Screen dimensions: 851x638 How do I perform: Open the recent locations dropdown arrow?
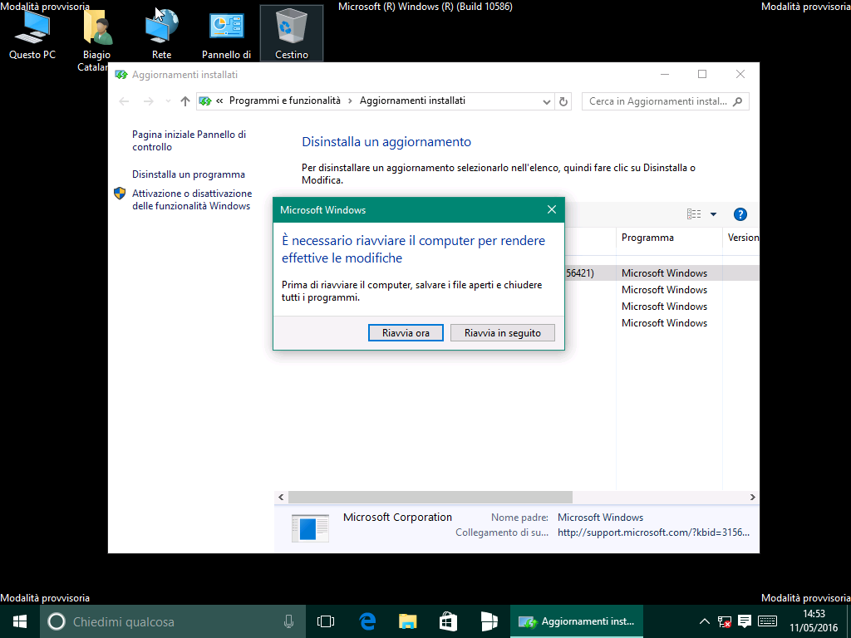(x=168, y=101)
